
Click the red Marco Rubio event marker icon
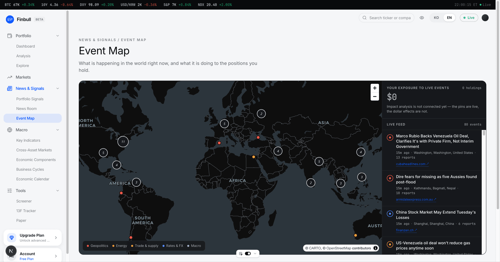point(390,138)
